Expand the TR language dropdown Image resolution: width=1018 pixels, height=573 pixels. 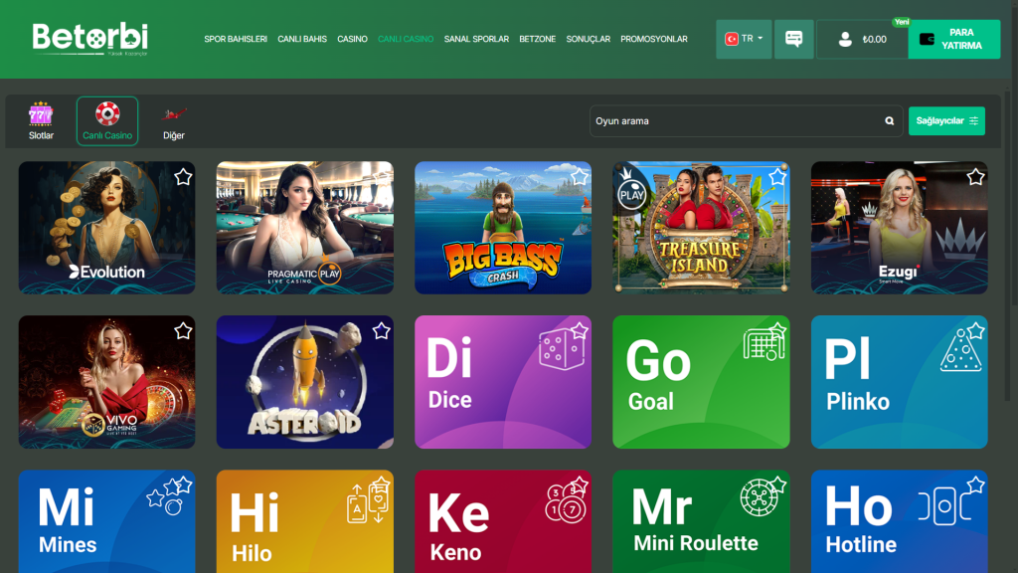(744, 40)
